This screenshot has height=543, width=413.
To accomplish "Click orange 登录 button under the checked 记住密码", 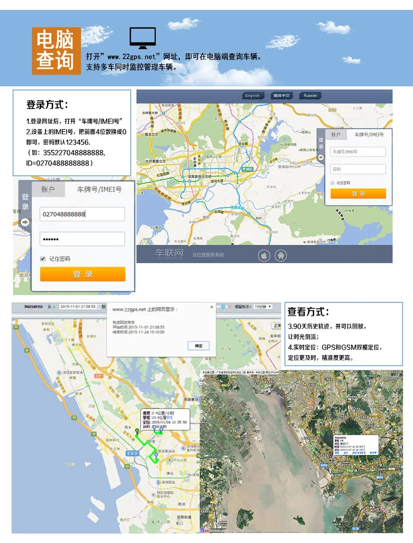I will 83,274.
